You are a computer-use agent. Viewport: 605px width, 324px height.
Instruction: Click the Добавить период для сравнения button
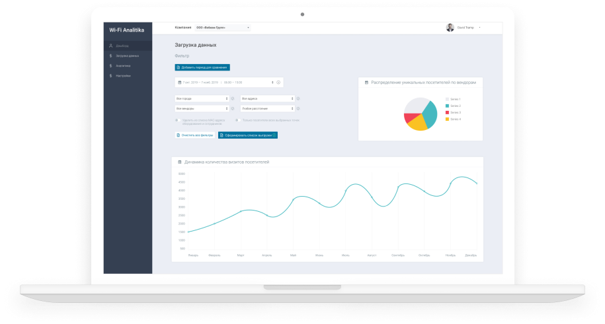202,67
